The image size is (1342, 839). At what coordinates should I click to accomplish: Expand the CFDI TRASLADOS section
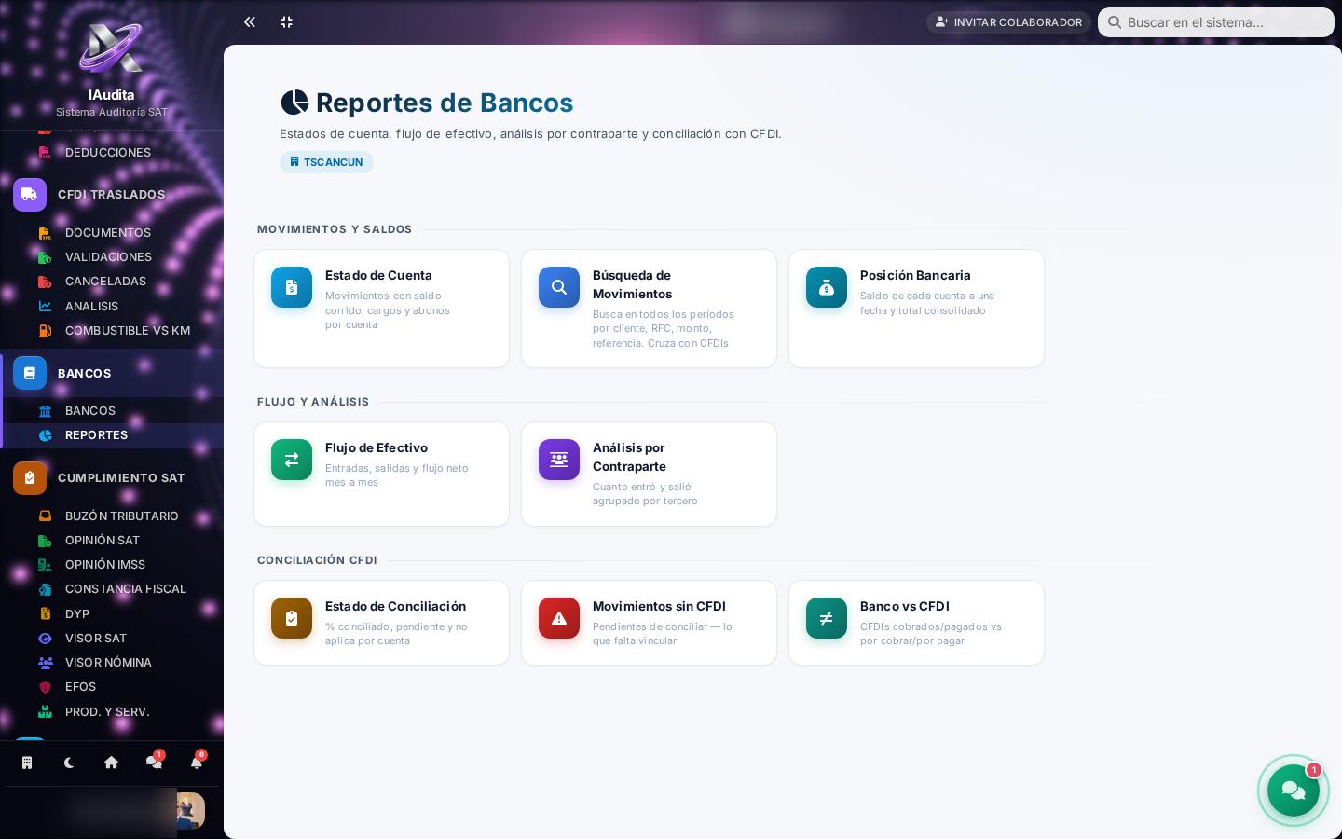pyautogui.click(x=112, y=195)
